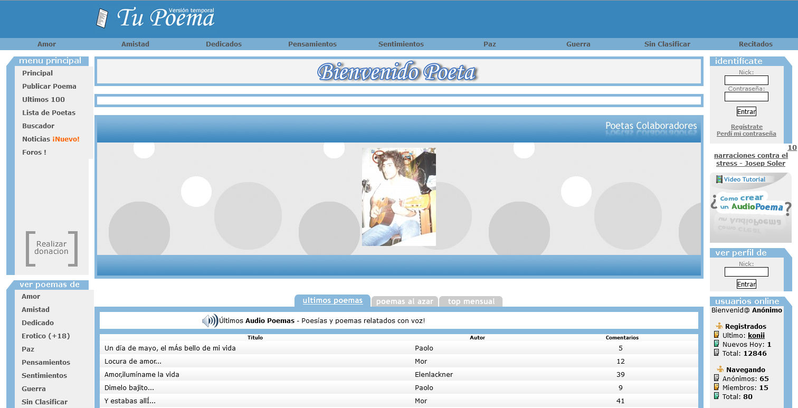Viewport: 798px width, 408px height.
Task: Click the Video Tutorial film icon
Action: [719, 179]
